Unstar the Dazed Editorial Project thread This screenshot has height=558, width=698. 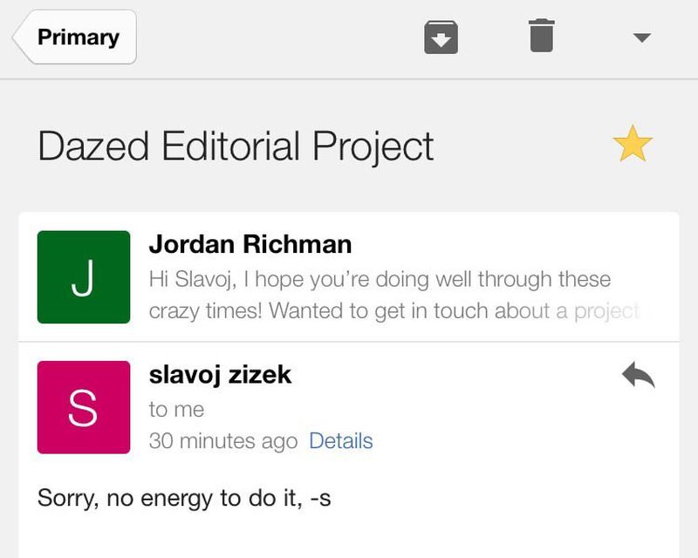click(x=633, y=144)
